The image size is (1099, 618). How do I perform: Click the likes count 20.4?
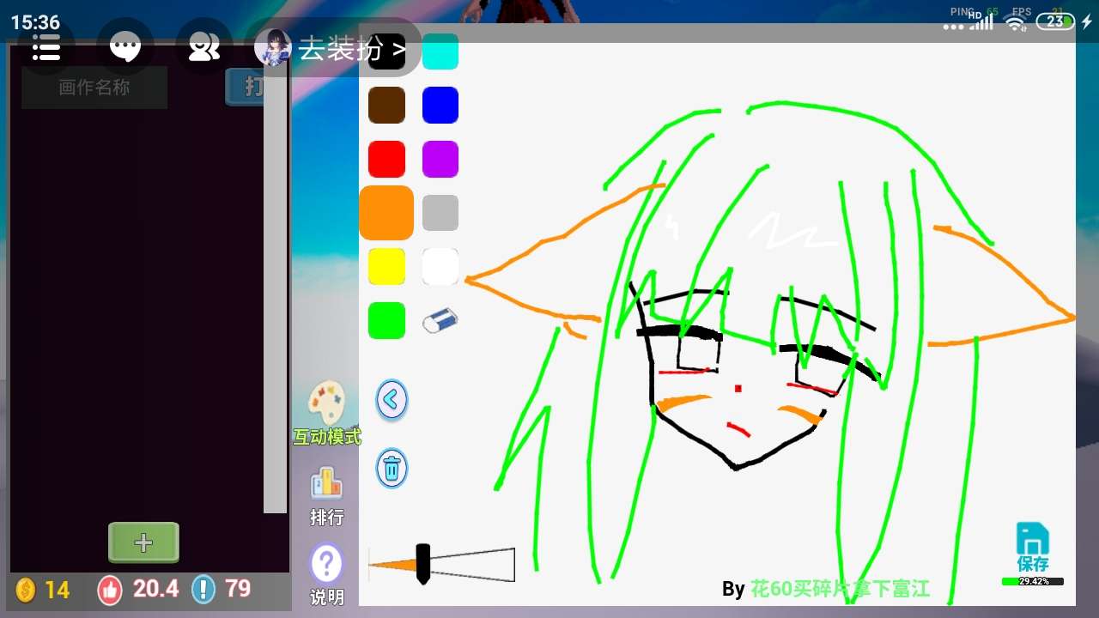click(x=155, y=589)
